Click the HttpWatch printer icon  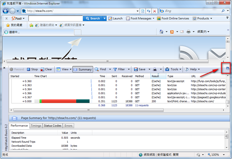click(x=155, y=69)
